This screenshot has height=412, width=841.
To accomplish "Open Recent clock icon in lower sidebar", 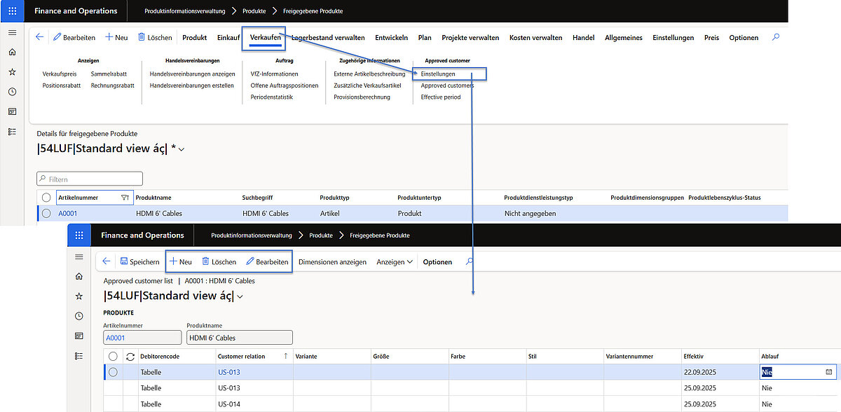I will click(x=79, y=316).
